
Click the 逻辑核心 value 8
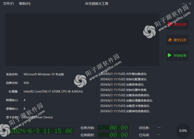[x=24, y=109]
